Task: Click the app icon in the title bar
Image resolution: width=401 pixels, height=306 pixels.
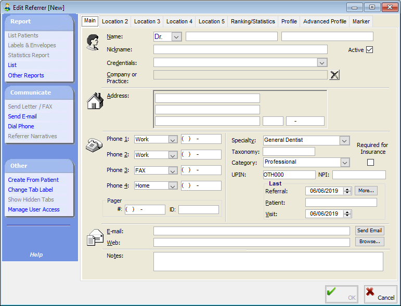Action: (x=7, y=7)
